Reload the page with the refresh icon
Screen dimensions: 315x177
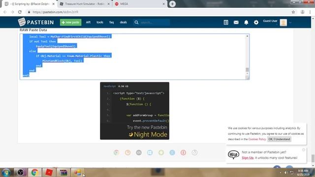pyautogui.click(x=20, y=12)
